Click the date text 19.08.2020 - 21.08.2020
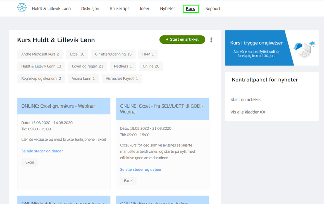Image resolution: width=324 pixels, height=204 pixels. pyautogui.click(x=151, y=128)
